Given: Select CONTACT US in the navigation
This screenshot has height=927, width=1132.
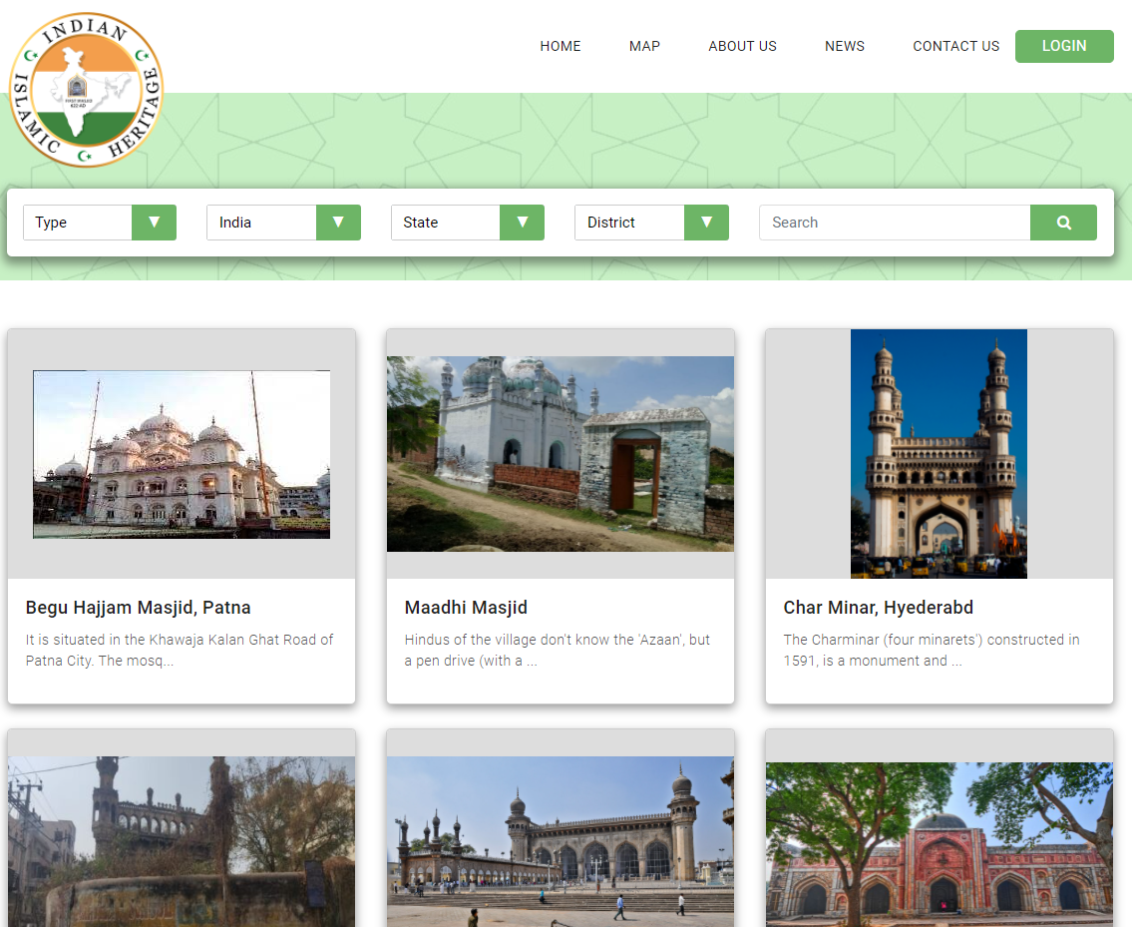Looking at the screenshot, I should tap(955, 46).
